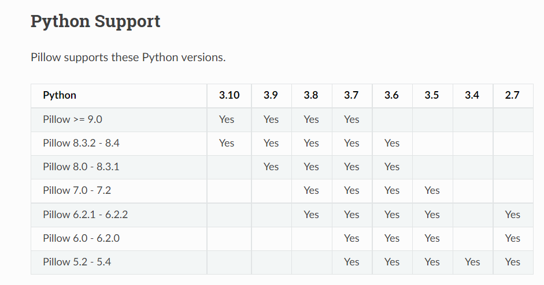Click the 2.7 column header
Screen dimensions: 544x285
(512, 95)
